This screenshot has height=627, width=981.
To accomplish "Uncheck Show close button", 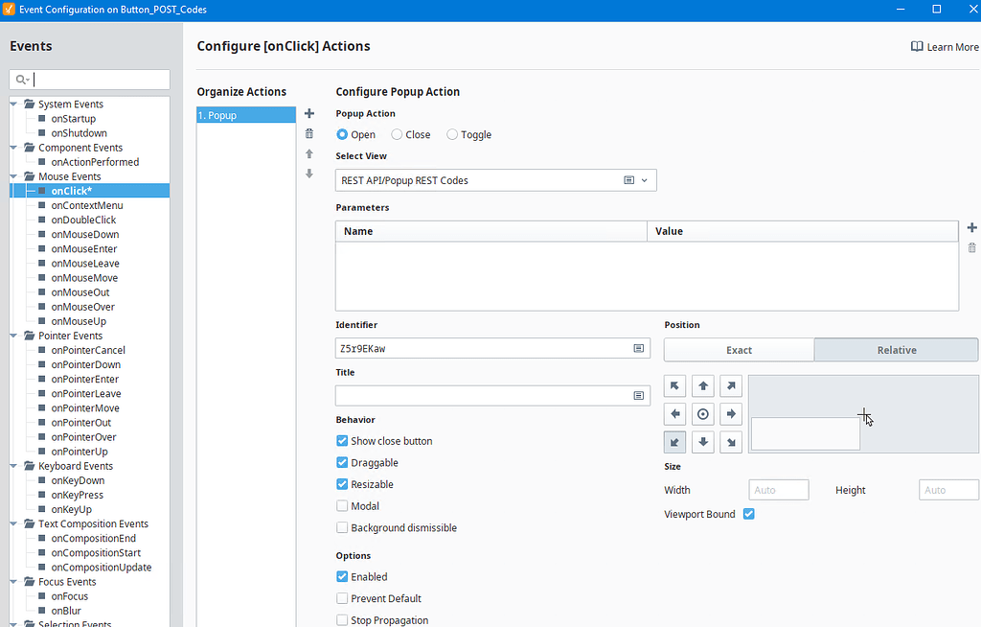I will point(342,440).
